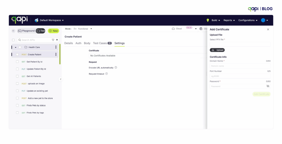Open the Reports menu
This screenshot has height=144, width=282.
(229, 20)
